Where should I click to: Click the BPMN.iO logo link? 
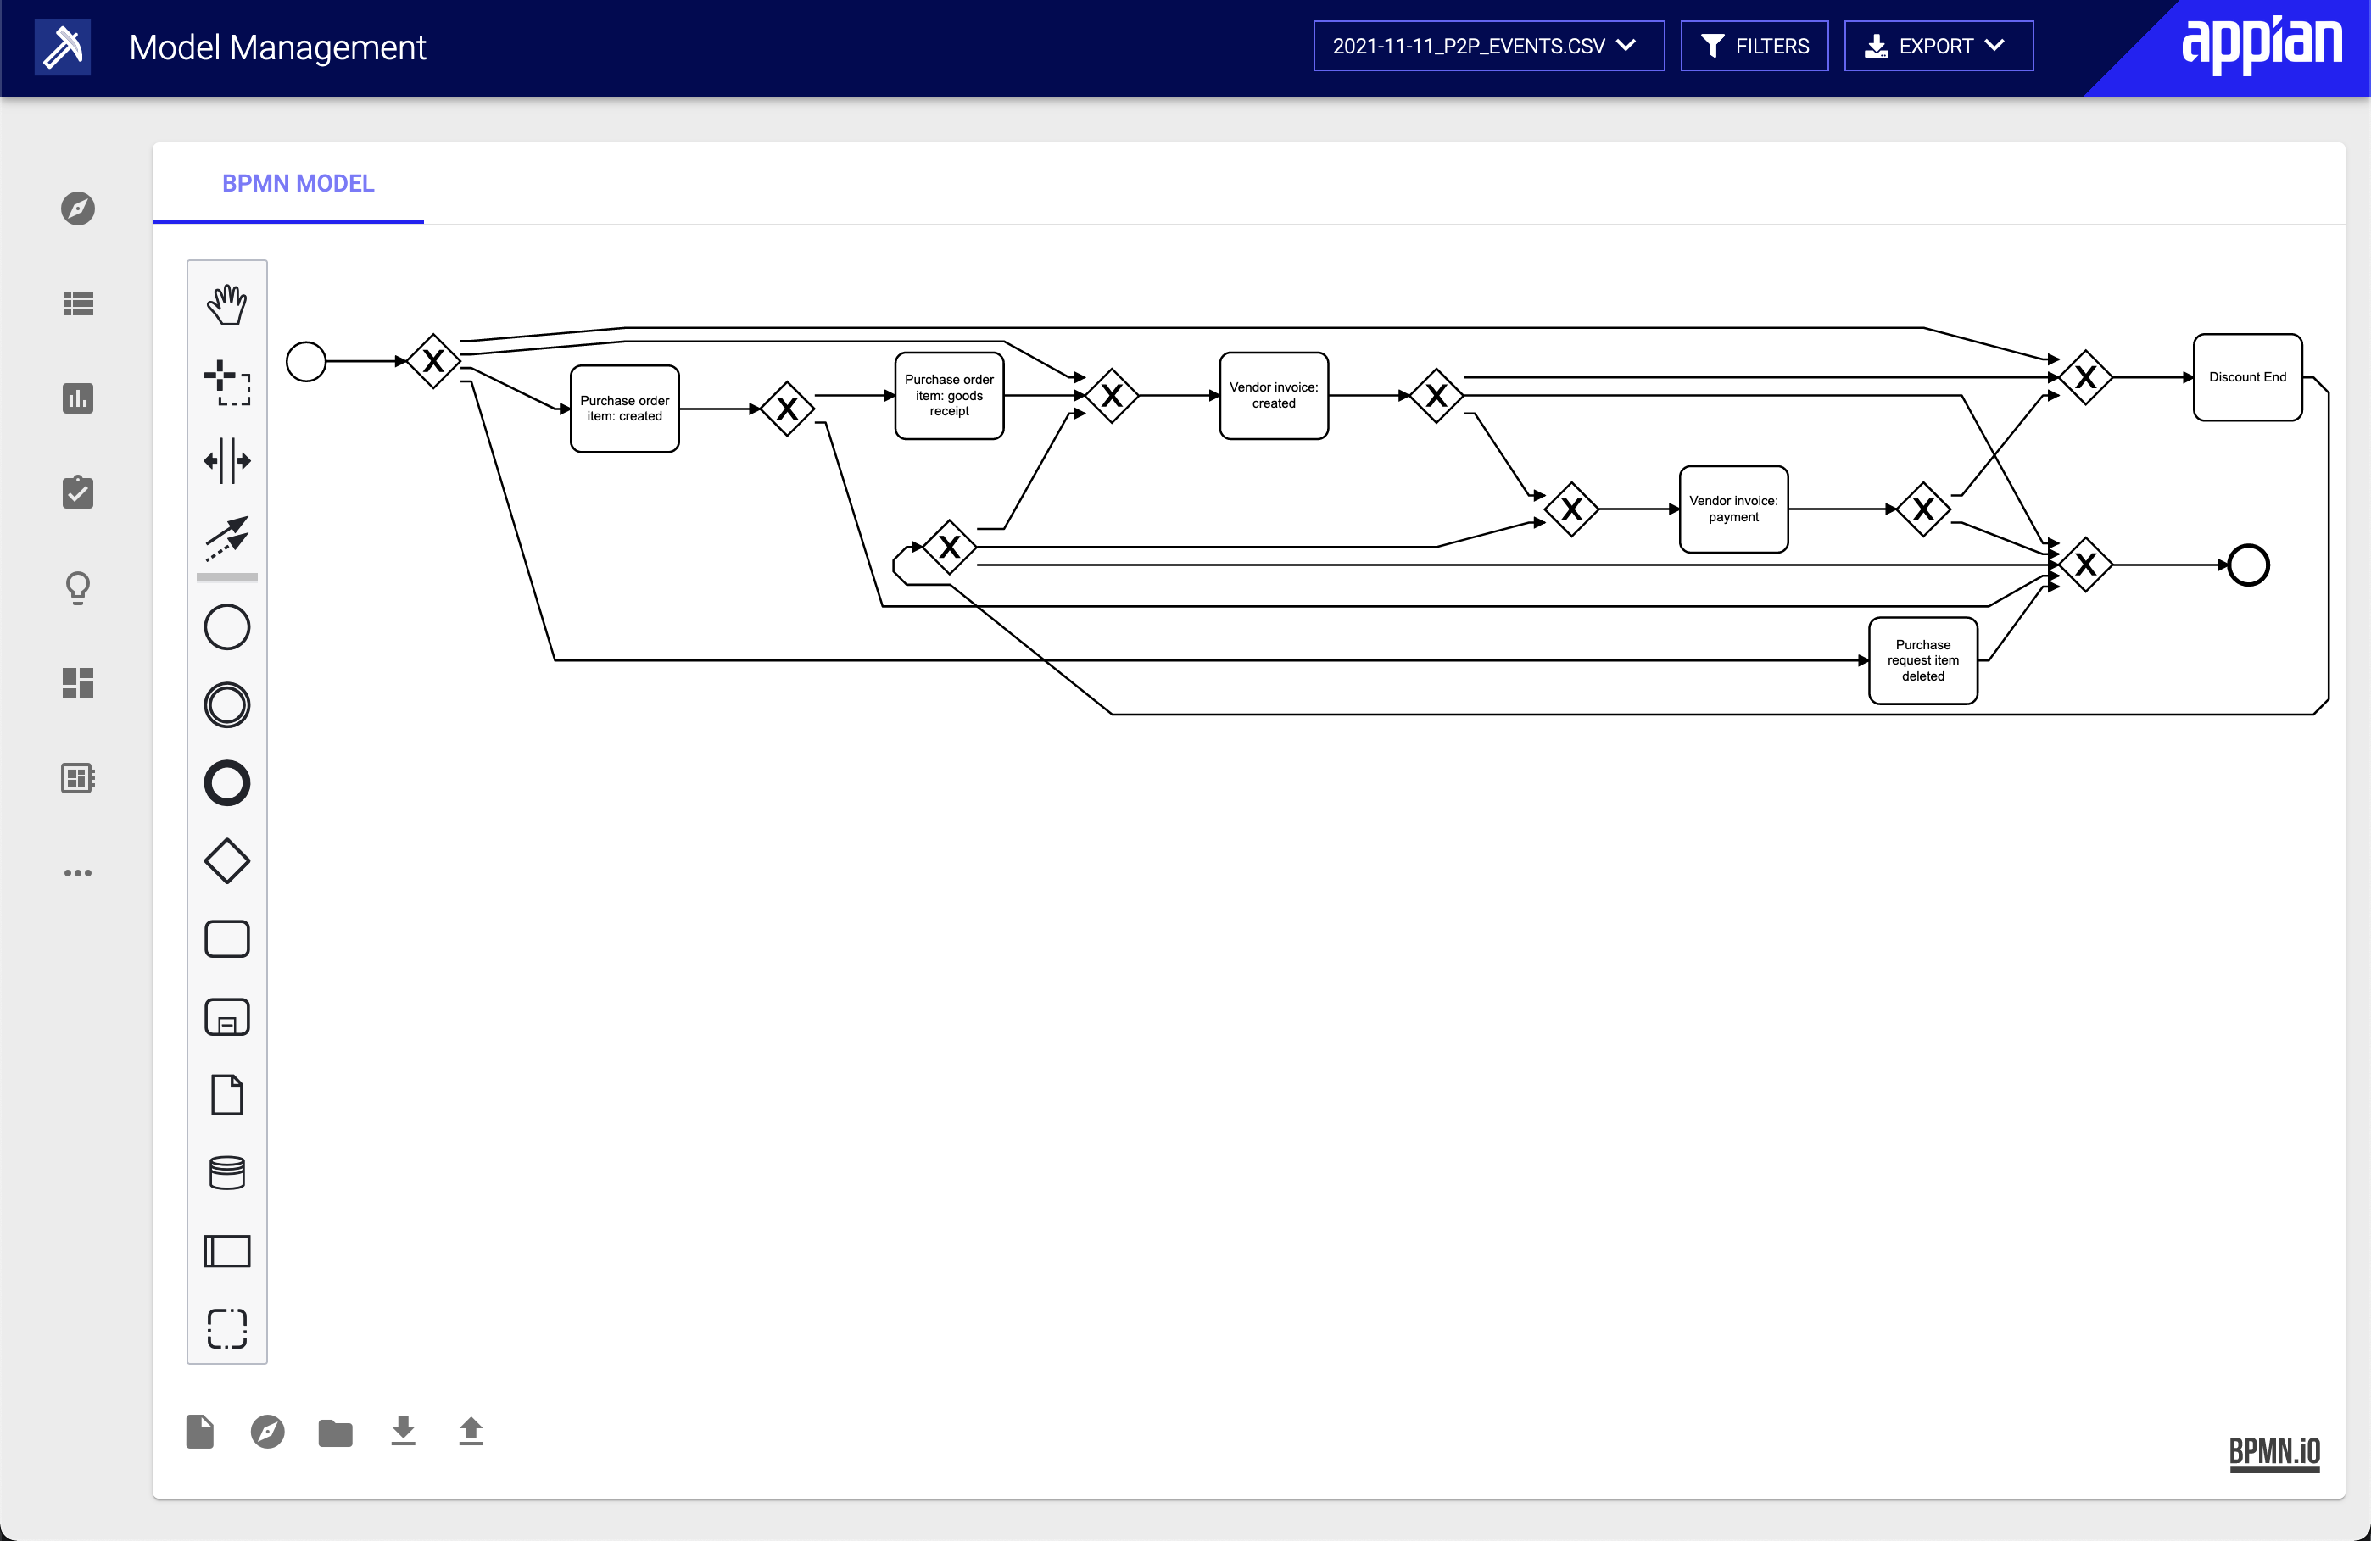pyautogui.click(x=2274, y=1454)
